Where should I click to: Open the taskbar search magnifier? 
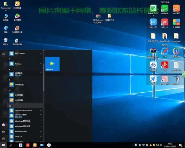(10, 145)
